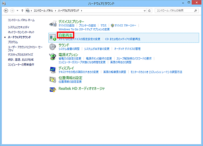203x146 pixels.
Task: Click デバイスの追加 link
Action: [x=67, y=25]
